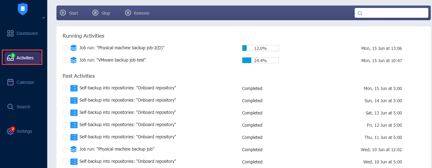Click the NAKIVO shield logo icon
Viewport: 432px width, 168px height.
point(23,9)
